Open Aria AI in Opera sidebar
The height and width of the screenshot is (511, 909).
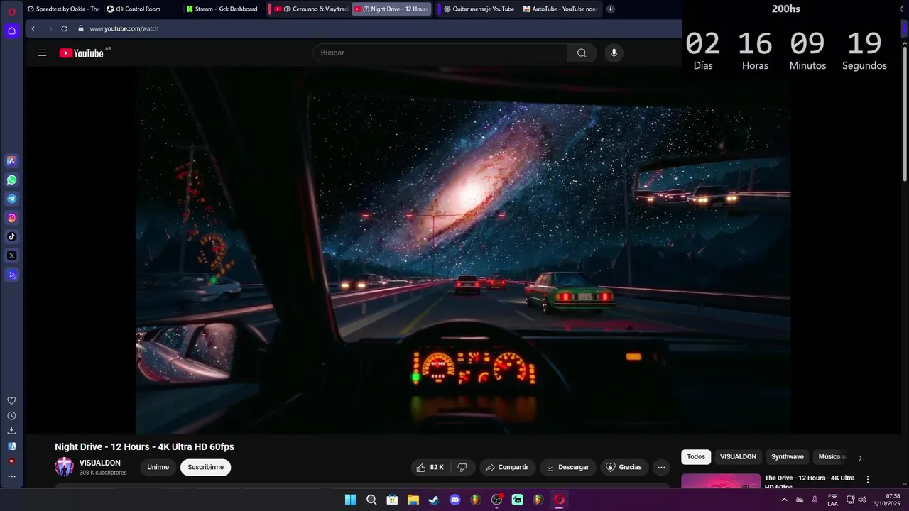point(11,161)
